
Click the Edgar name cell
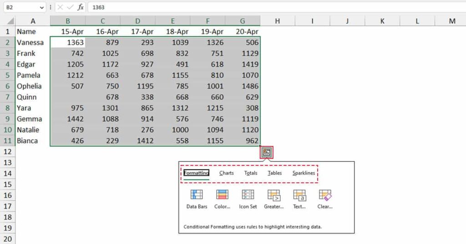point(33,64)
